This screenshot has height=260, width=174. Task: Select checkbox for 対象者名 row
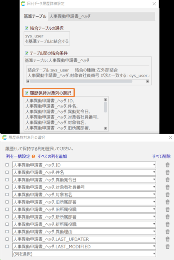click(7, 194)
